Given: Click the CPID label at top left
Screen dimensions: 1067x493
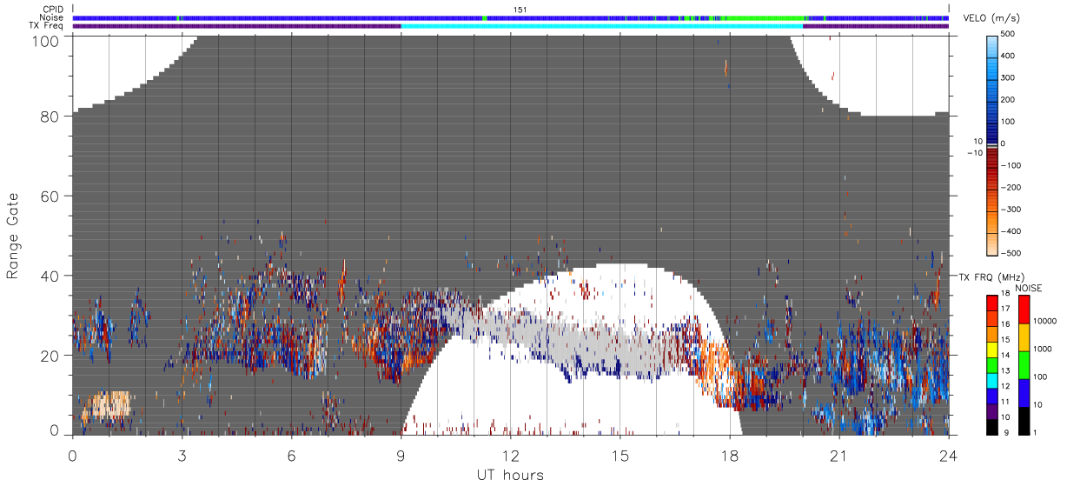Looking at the screenshot, I should click(x=51, y=10).
